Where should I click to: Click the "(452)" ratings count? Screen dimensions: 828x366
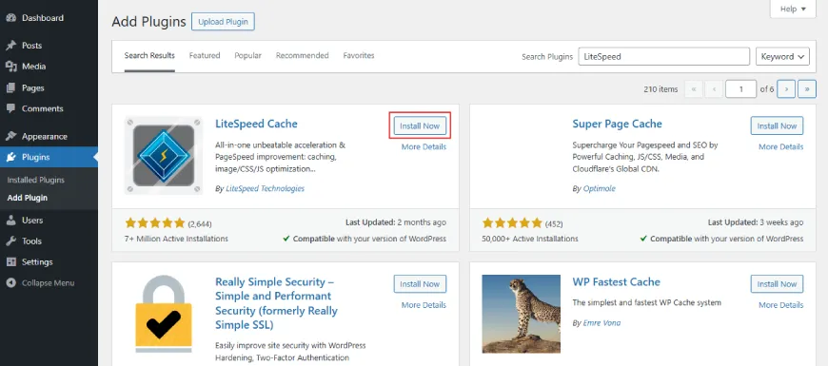click(x=554, y=223)
